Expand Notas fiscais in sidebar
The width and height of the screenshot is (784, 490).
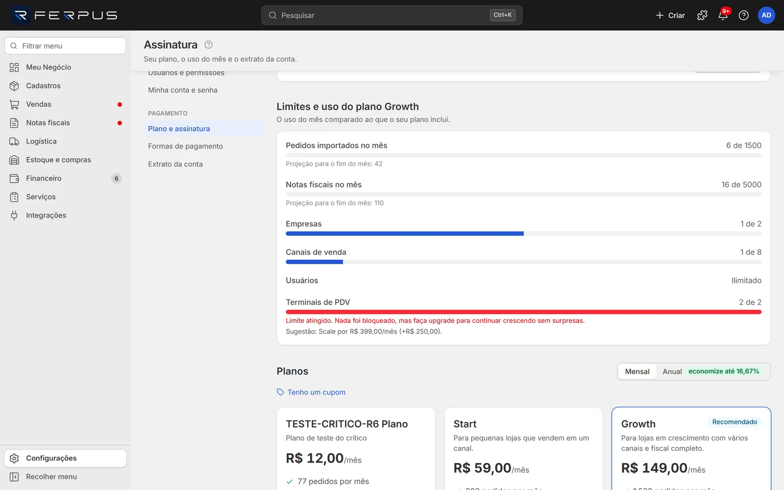pyautogui.click(x=65, y=123)
